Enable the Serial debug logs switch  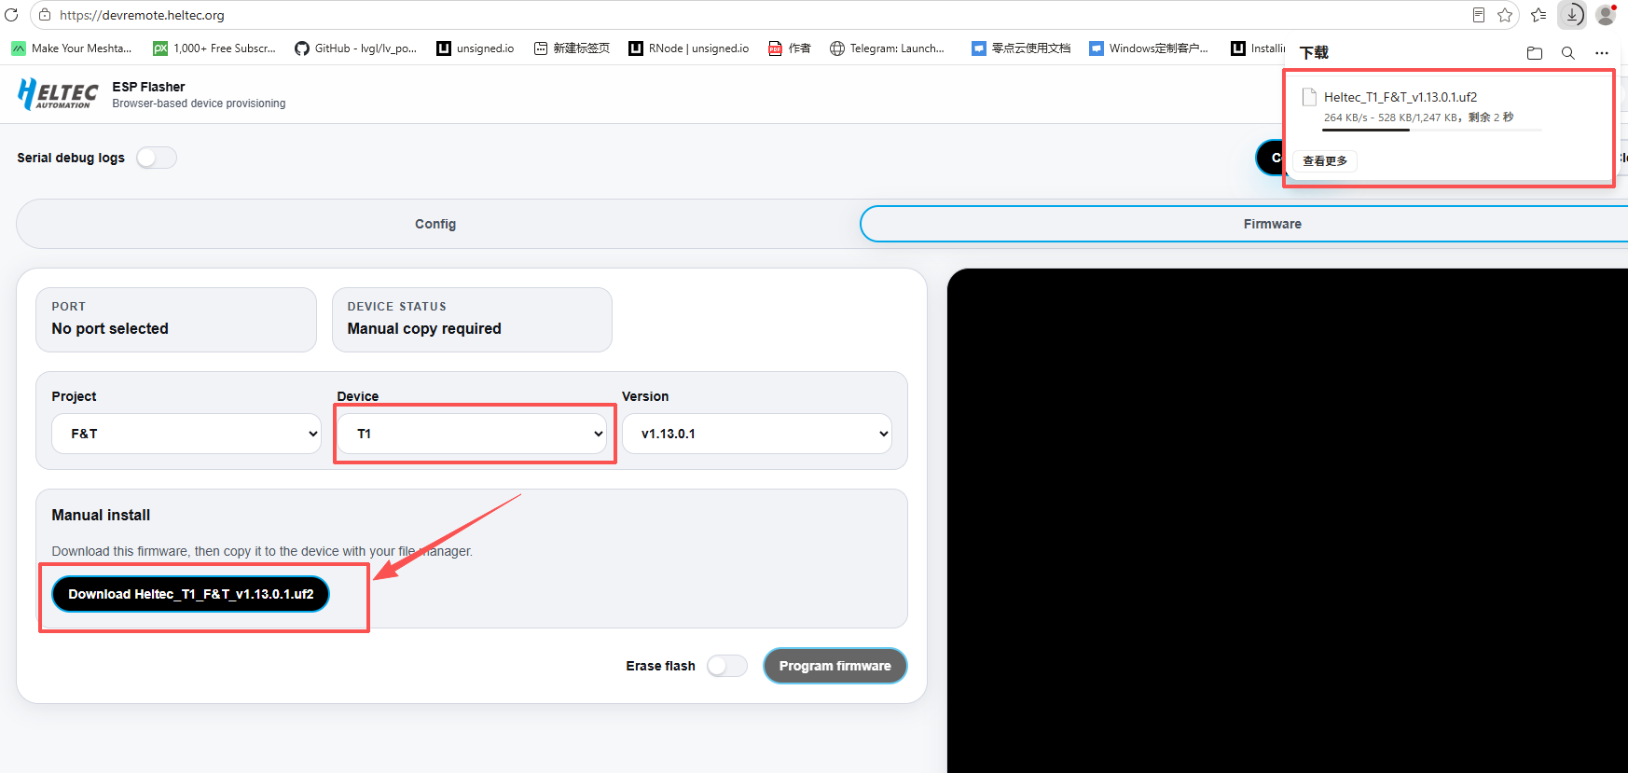pos(157,158)
